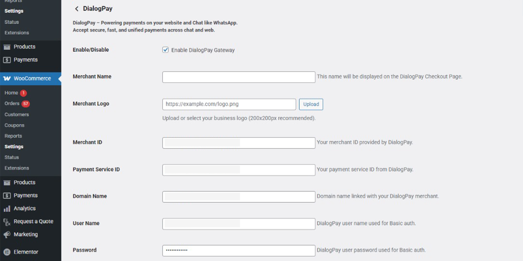The width and height of the screenshot is (523, 261).
Task: Click the Orders count badge showing 57
Action: tap(26, 104)
